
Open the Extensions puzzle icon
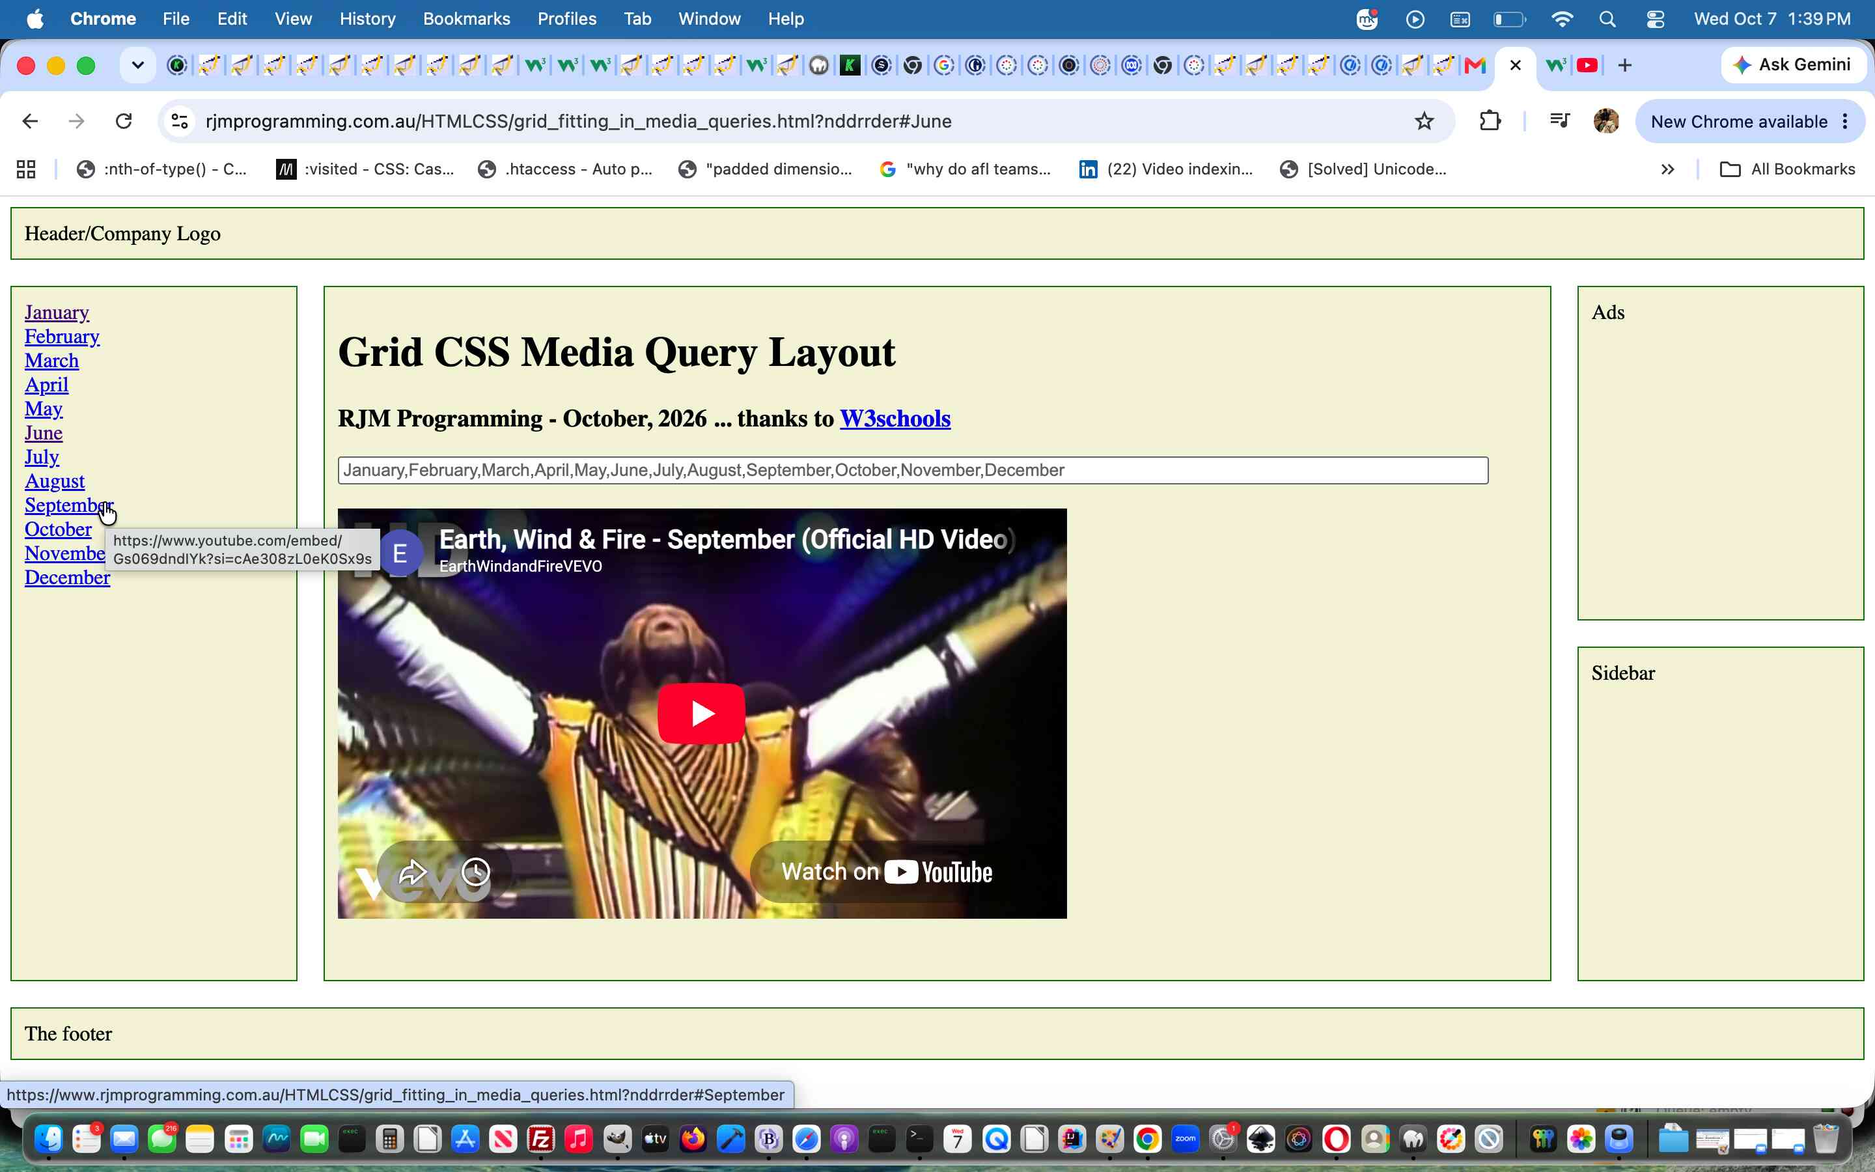(1490, 121)
